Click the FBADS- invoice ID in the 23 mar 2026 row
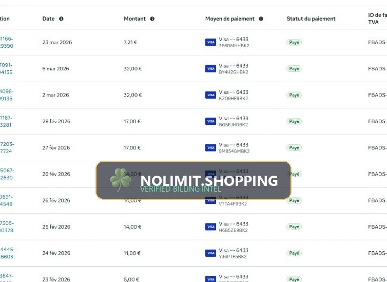 [377, 42]
